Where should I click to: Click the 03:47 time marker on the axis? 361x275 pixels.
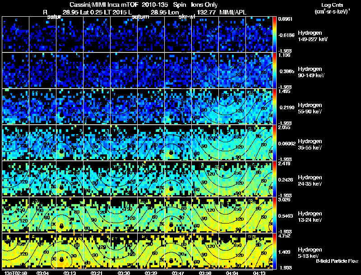178,273
